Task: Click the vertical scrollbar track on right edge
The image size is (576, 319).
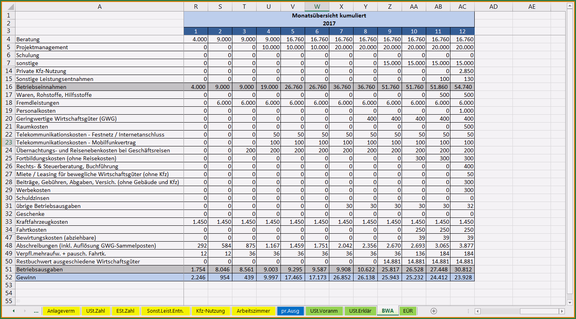Action: click(x=568, y=159)
